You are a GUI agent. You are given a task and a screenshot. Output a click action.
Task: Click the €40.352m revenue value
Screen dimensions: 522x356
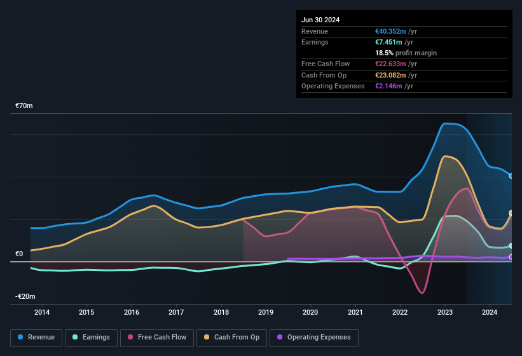390,31
